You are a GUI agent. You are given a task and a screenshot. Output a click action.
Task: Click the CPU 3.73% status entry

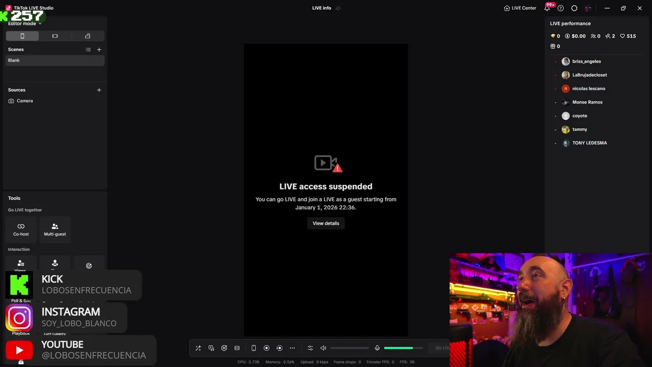249,362
